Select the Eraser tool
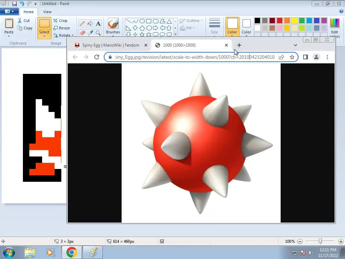 82,33
